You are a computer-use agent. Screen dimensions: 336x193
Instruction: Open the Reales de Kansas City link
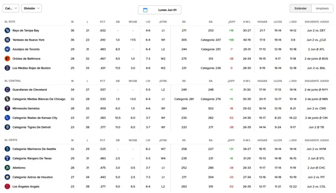click(35, 118)
